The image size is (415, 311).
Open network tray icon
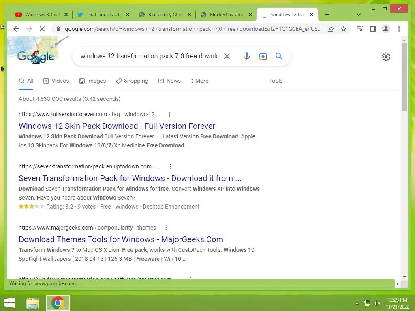pos(367,303)
